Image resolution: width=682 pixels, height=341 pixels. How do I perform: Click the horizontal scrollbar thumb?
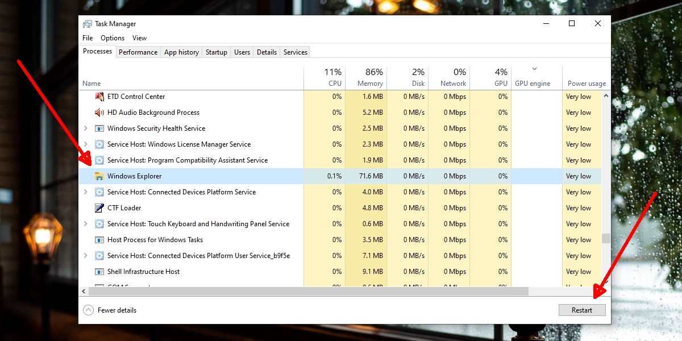click(308, 291)
